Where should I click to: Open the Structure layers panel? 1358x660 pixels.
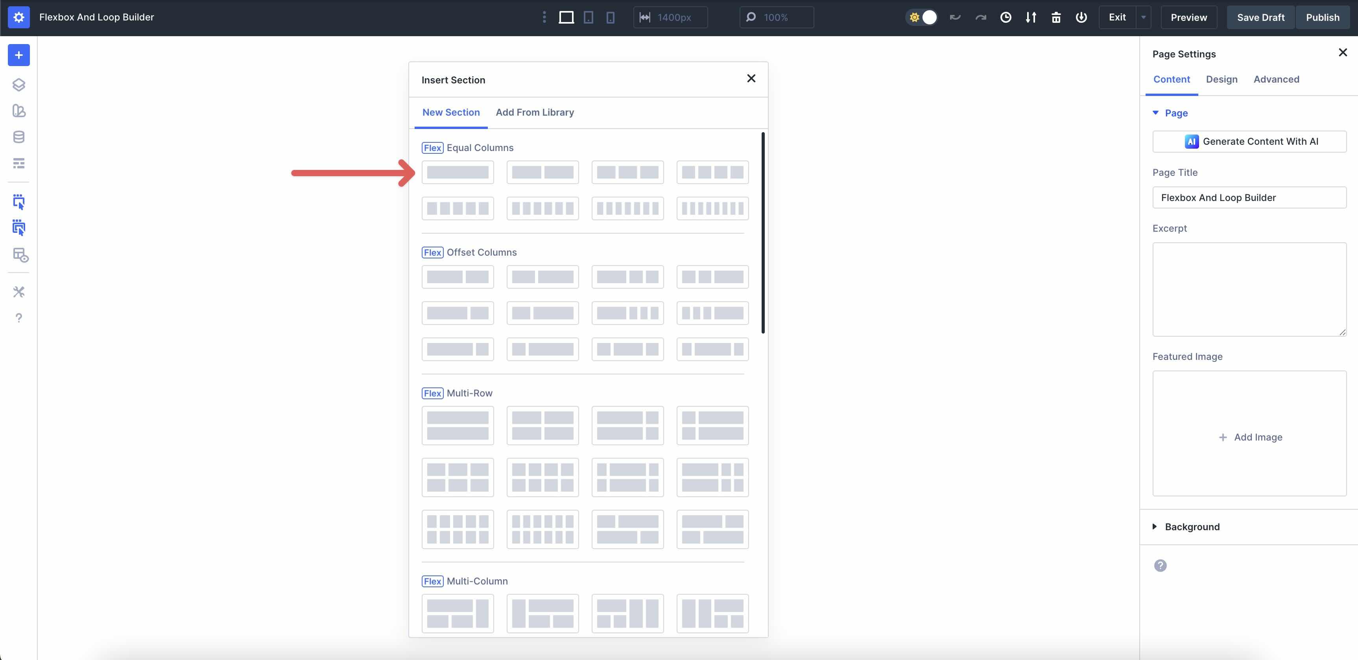point(19,84)
